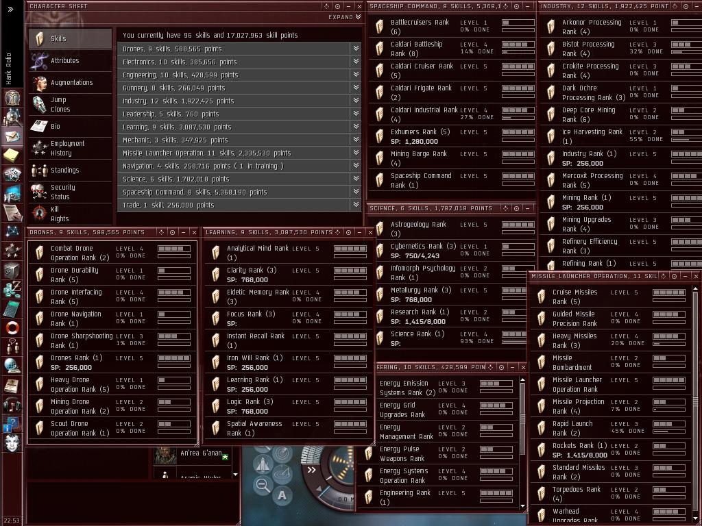Click the double-arrow button on HUD
The image size is (702, 526).
point(312,470)
